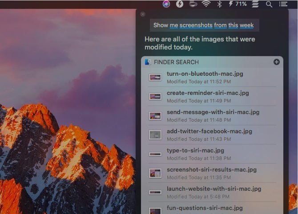
Task: Click the stacked layers menu bar icon
Action: point(255,4)
